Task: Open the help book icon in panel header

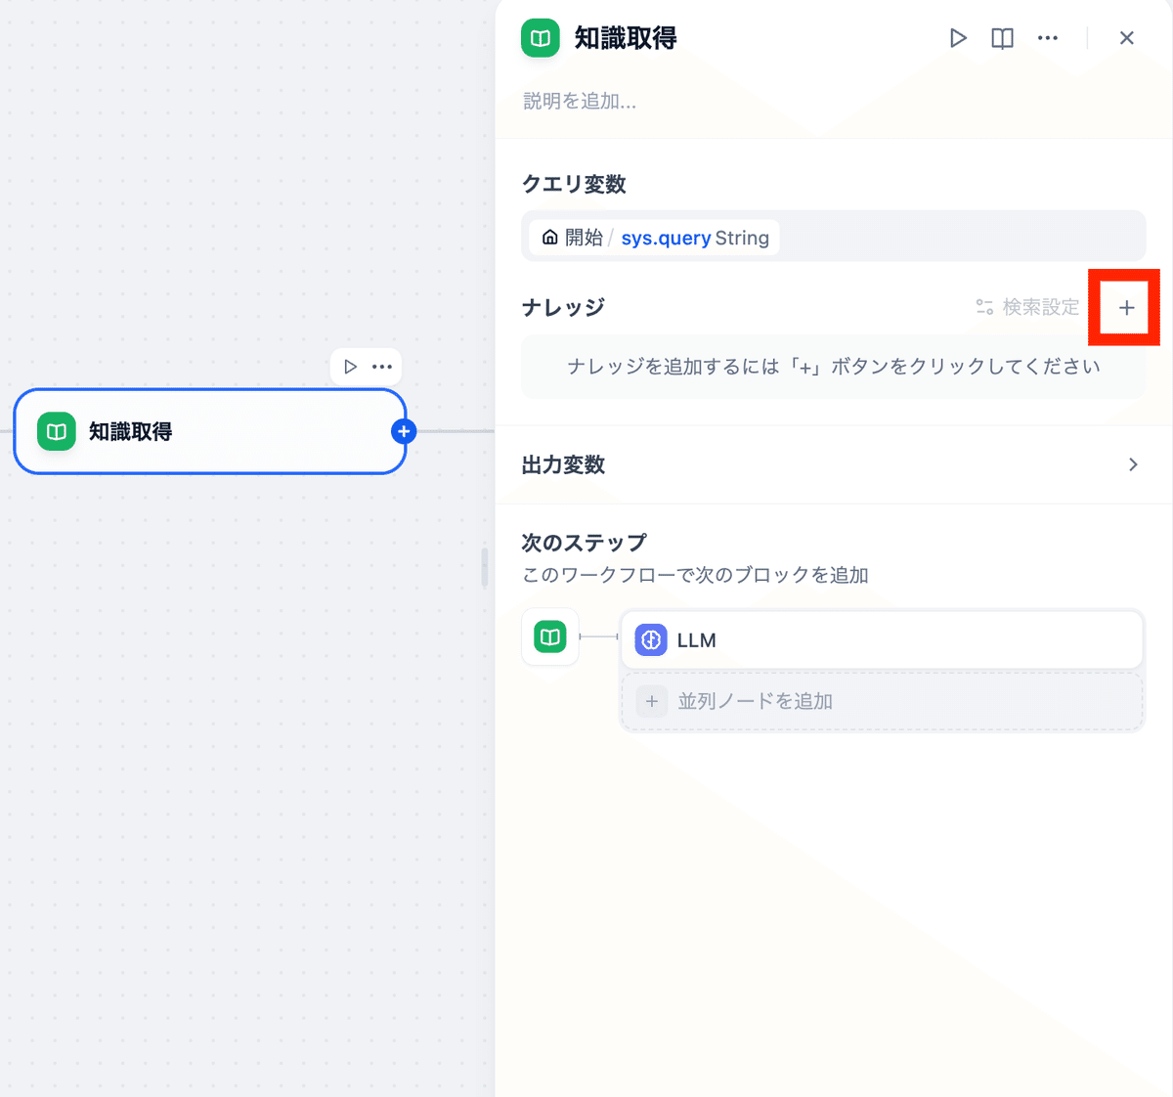Action: 1002,38
